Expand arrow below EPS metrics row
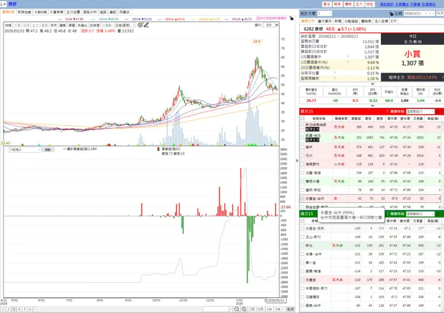This screenshot has height=313, width=444. (x=373, y=106)
